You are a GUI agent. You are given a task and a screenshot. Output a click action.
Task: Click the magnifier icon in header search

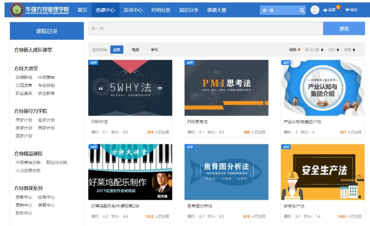pyautogui.click(x=302, y=10)
